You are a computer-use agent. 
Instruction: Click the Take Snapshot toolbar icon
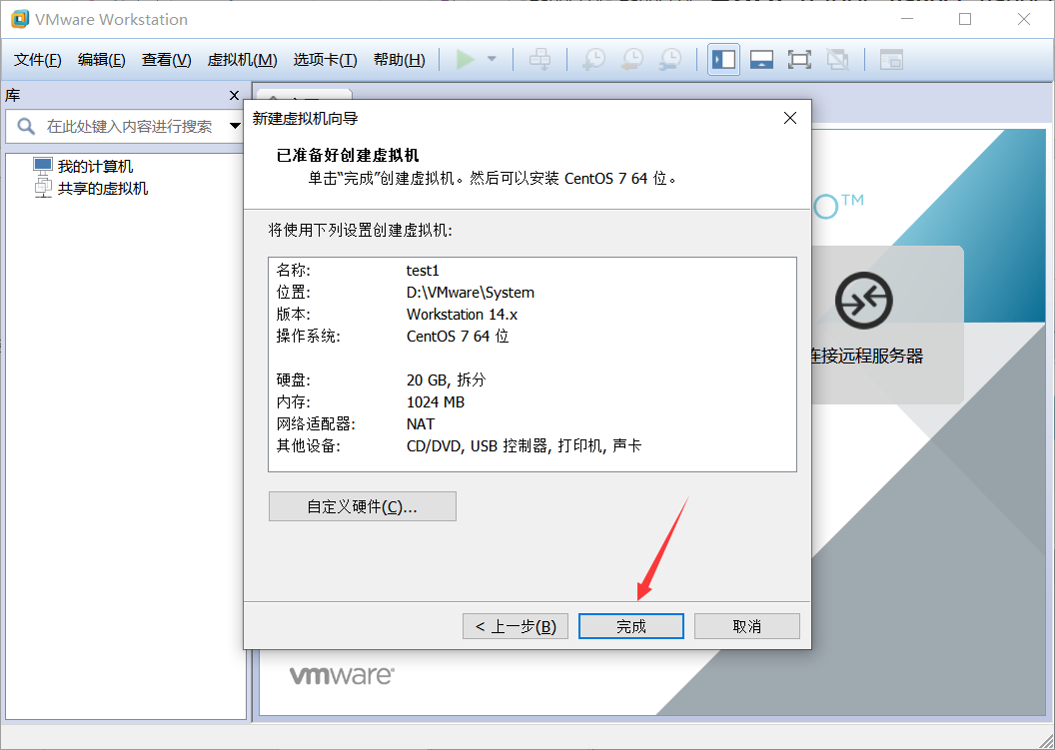(x=593, y=59)
